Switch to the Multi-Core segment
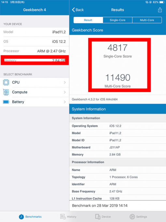 147,20
